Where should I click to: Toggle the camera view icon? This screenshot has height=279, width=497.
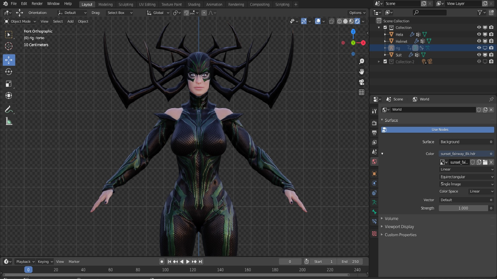[362, 82]
